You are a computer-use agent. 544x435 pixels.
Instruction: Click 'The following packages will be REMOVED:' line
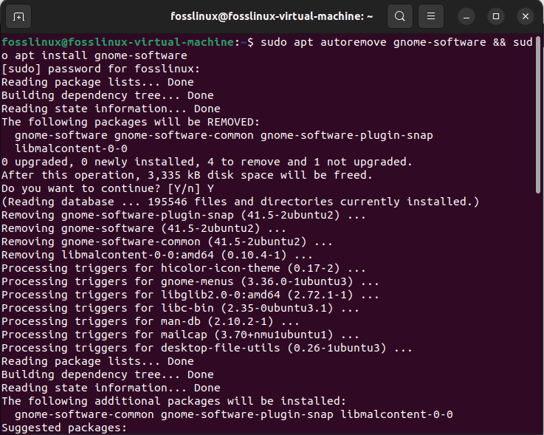tap(130, 122)
